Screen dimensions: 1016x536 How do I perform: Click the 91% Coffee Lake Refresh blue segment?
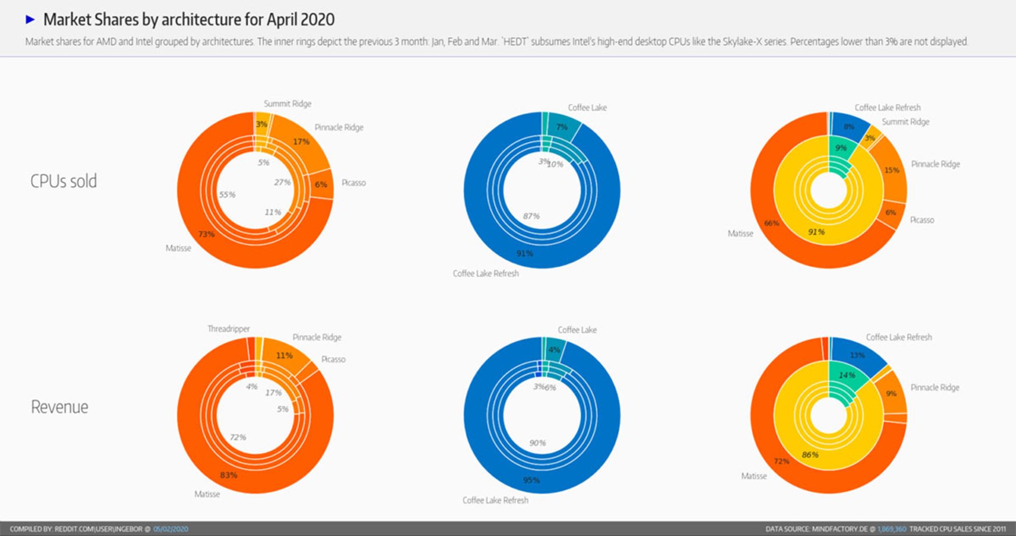(x=525, y=253)
